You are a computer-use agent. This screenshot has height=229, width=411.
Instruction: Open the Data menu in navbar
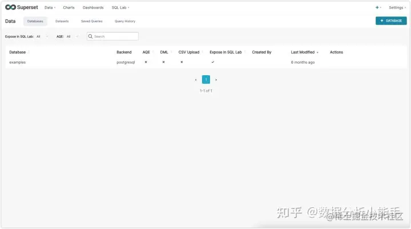pos(50,7)
